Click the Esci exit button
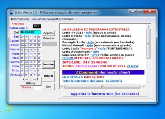This screenshot has width=165, height=119. (x=49, y=87)
